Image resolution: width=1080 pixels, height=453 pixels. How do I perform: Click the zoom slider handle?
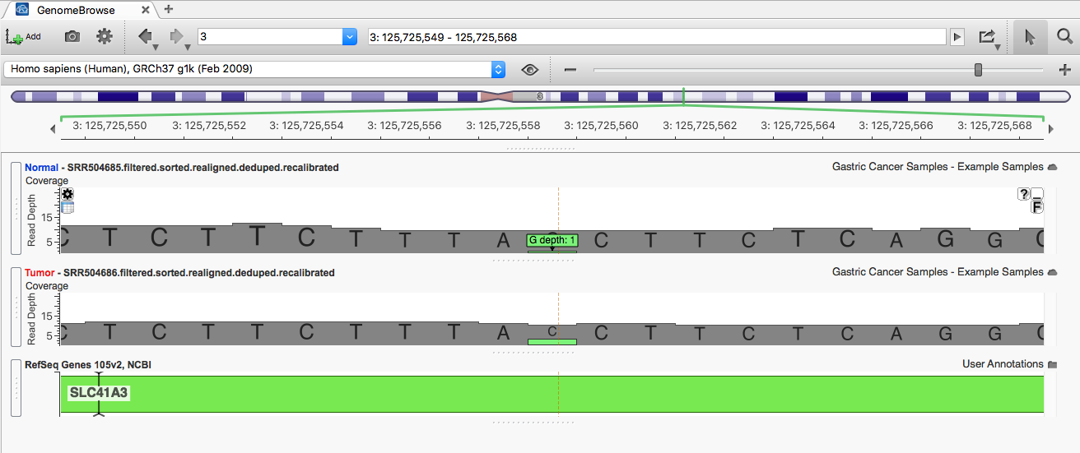(978, 70)
